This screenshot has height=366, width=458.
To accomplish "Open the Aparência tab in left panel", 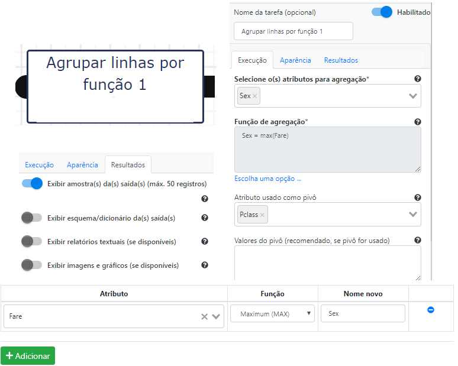I will pos(82,165).
